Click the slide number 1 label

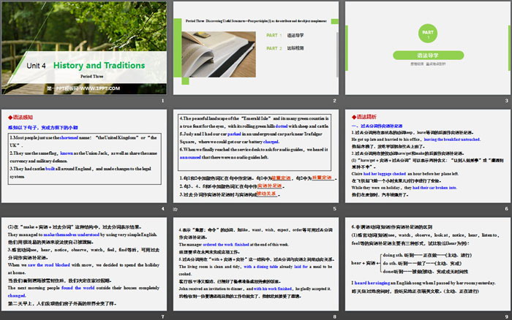162,101
